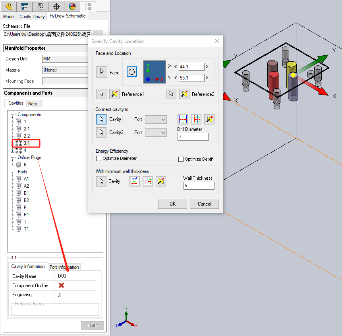Decrease the Y value with left arrow
This screenshot has height=336, width=342.
176,78
